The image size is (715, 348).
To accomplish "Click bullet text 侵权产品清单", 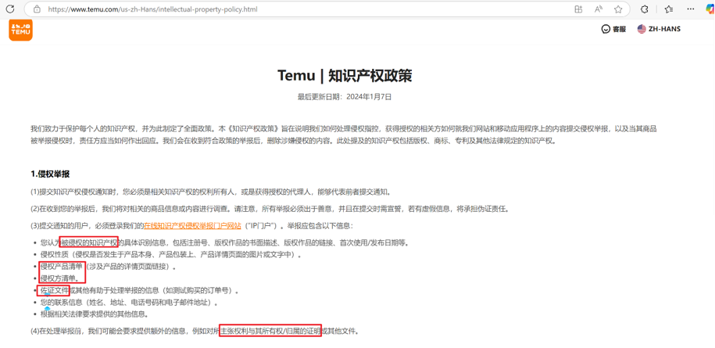I will click(62, 267).
